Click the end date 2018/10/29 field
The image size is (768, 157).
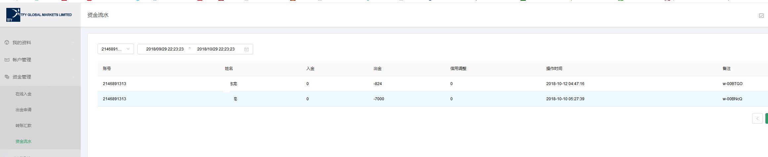pos(216,49)
